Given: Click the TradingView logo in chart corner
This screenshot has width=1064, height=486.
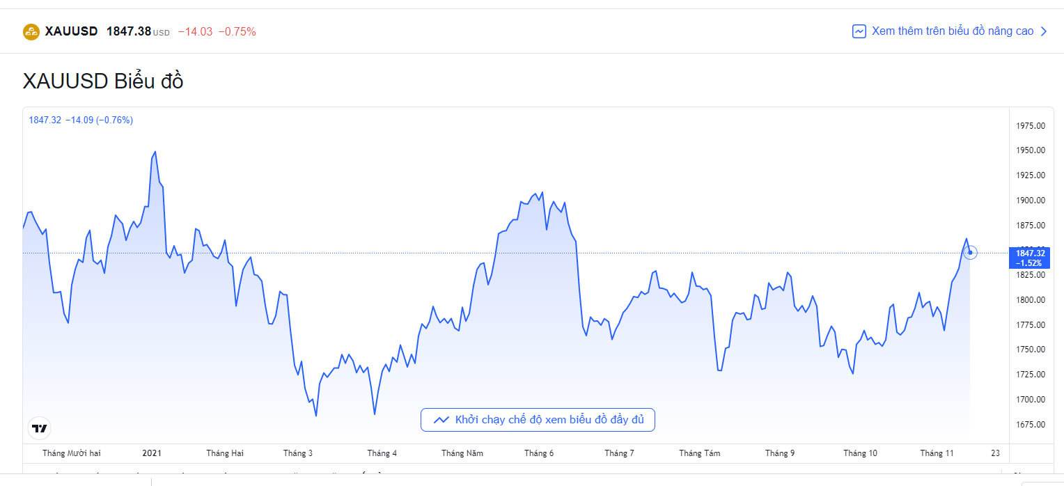Looking at the screenshot, I should [x=40, y=428].
